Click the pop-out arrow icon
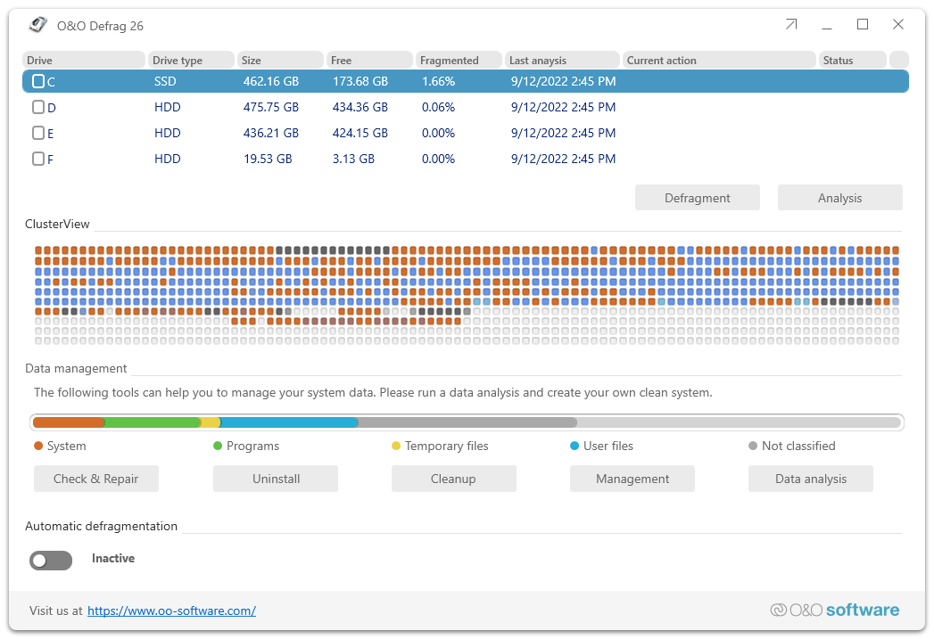Image resolution: width=934 pixels, height=639 pixels. (790, 25)
